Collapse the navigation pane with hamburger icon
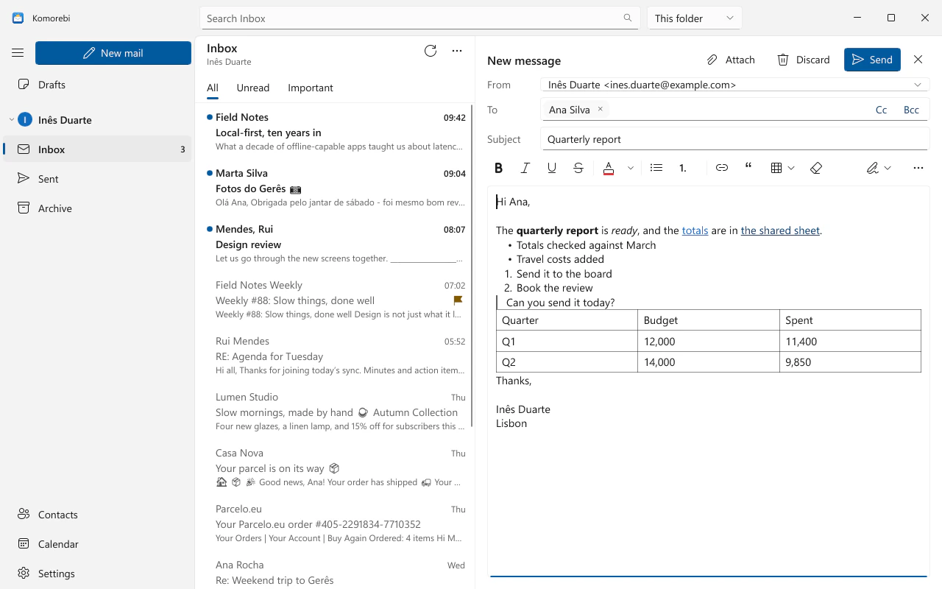The width and height of the screenshot is (942, 589). pos(18,53)
